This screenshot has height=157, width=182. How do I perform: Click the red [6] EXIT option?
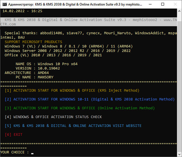click(13, 135)
